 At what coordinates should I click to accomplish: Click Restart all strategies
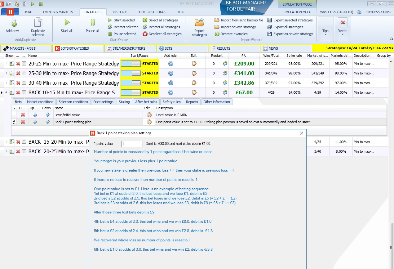161,27
